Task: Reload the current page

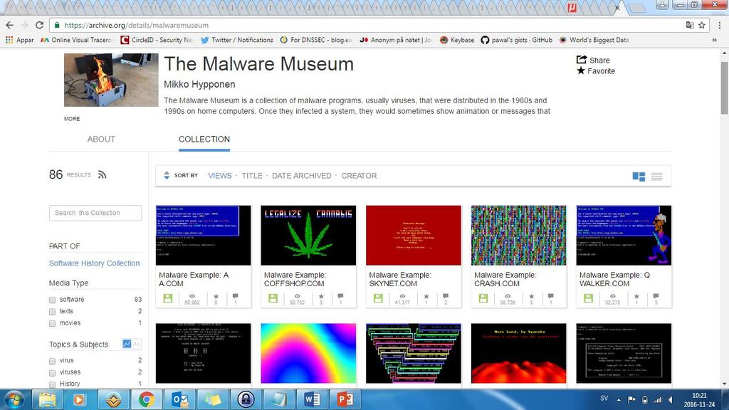Action: tap(40, 25)
